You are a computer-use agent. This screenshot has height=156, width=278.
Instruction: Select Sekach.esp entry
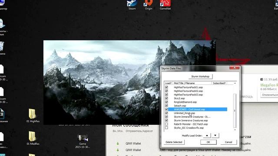tap(180, 106)
